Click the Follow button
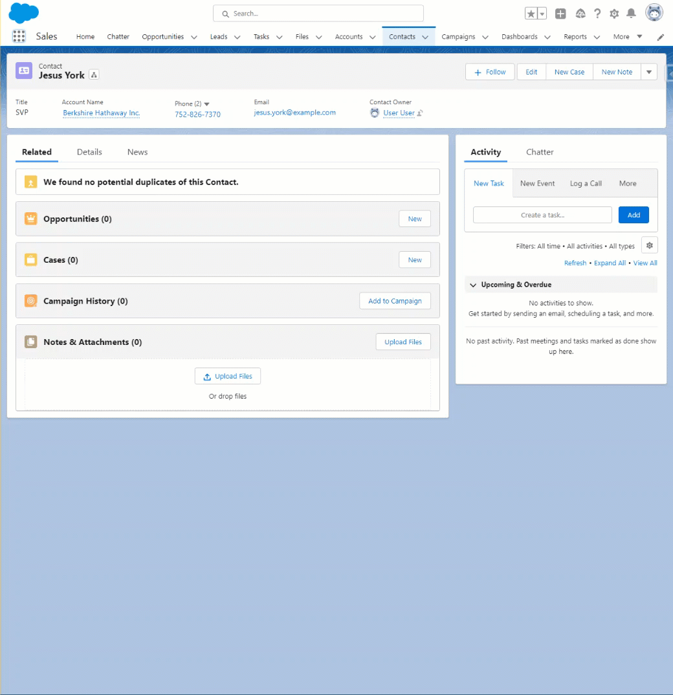The image size is (673, 695). pyautogui.click(x=490, y=72)
